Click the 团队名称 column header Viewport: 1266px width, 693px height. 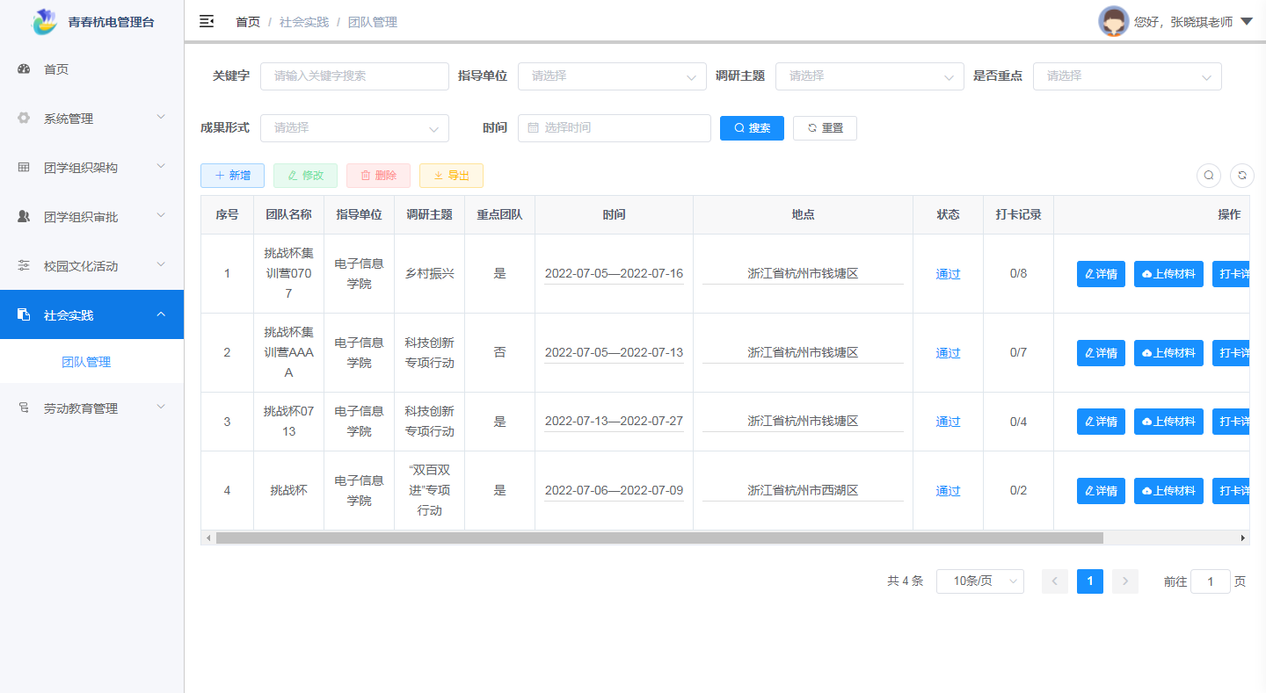tap(288, 214)
